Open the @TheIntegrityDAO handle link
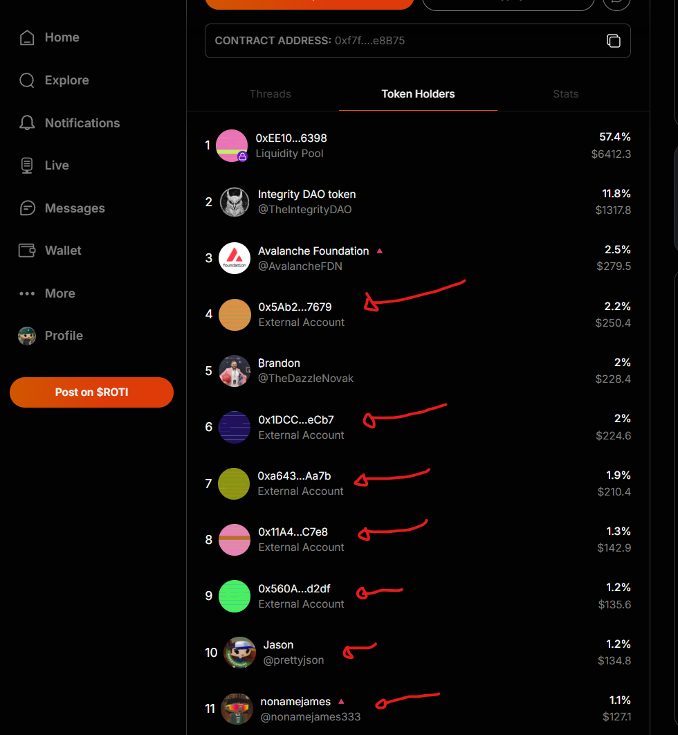The image size is (678, 735). (304, 210)
